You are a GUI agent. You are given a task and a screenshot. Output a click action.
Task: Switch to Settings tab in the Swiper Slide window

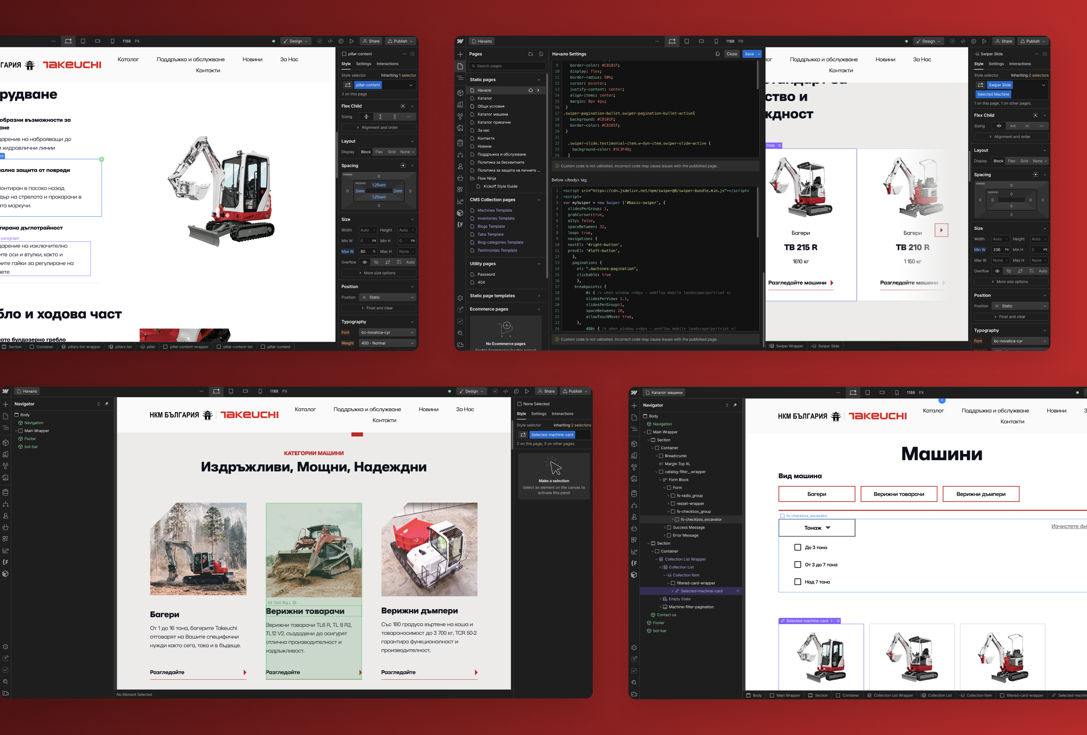tap(996, 64)
